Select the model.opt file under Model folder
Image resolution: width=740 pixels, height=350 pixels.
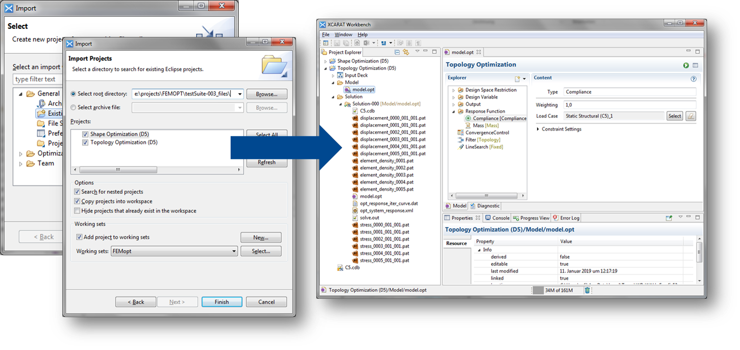click(x=359, y=90)
